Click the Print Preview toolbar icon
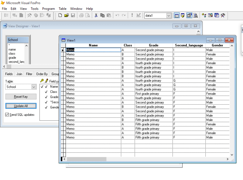The width and height of the screenshot is (243, 180). pos(88,15)
